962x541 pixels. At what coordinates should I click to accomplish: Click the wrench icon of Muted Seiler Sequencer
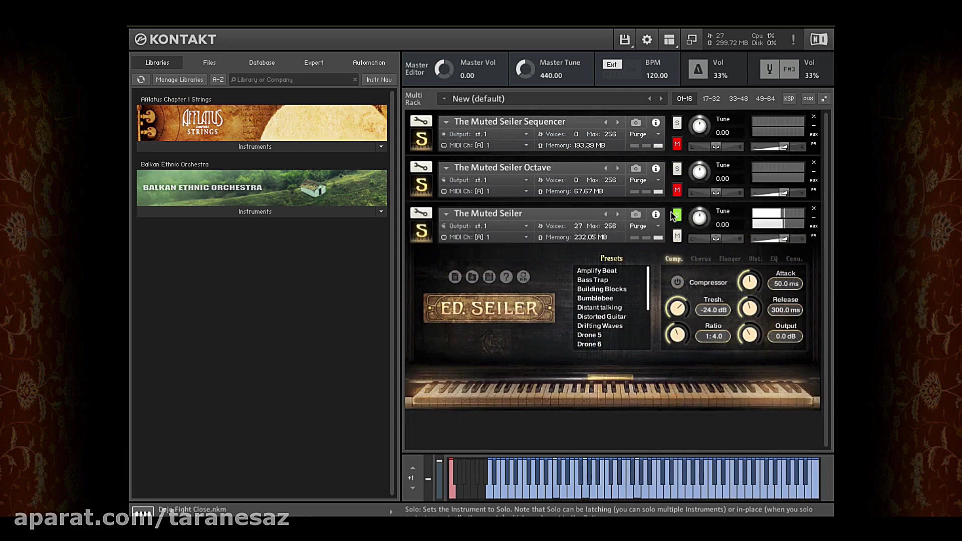pos(421,121)
